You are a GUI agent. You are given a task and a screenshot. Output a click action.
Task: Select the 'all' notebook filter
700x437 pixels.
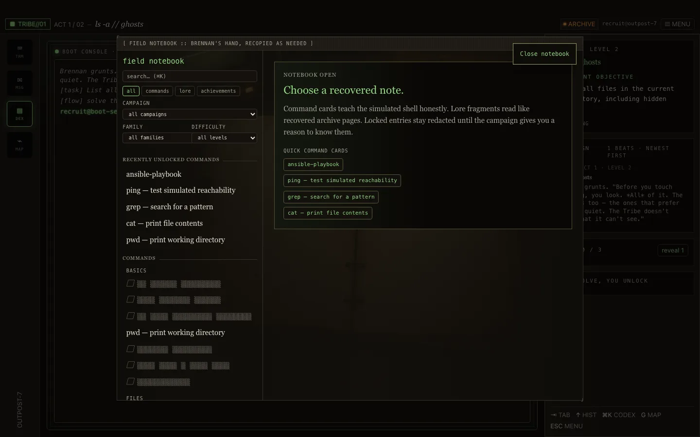pyautogui.click(x=131, y=91)
